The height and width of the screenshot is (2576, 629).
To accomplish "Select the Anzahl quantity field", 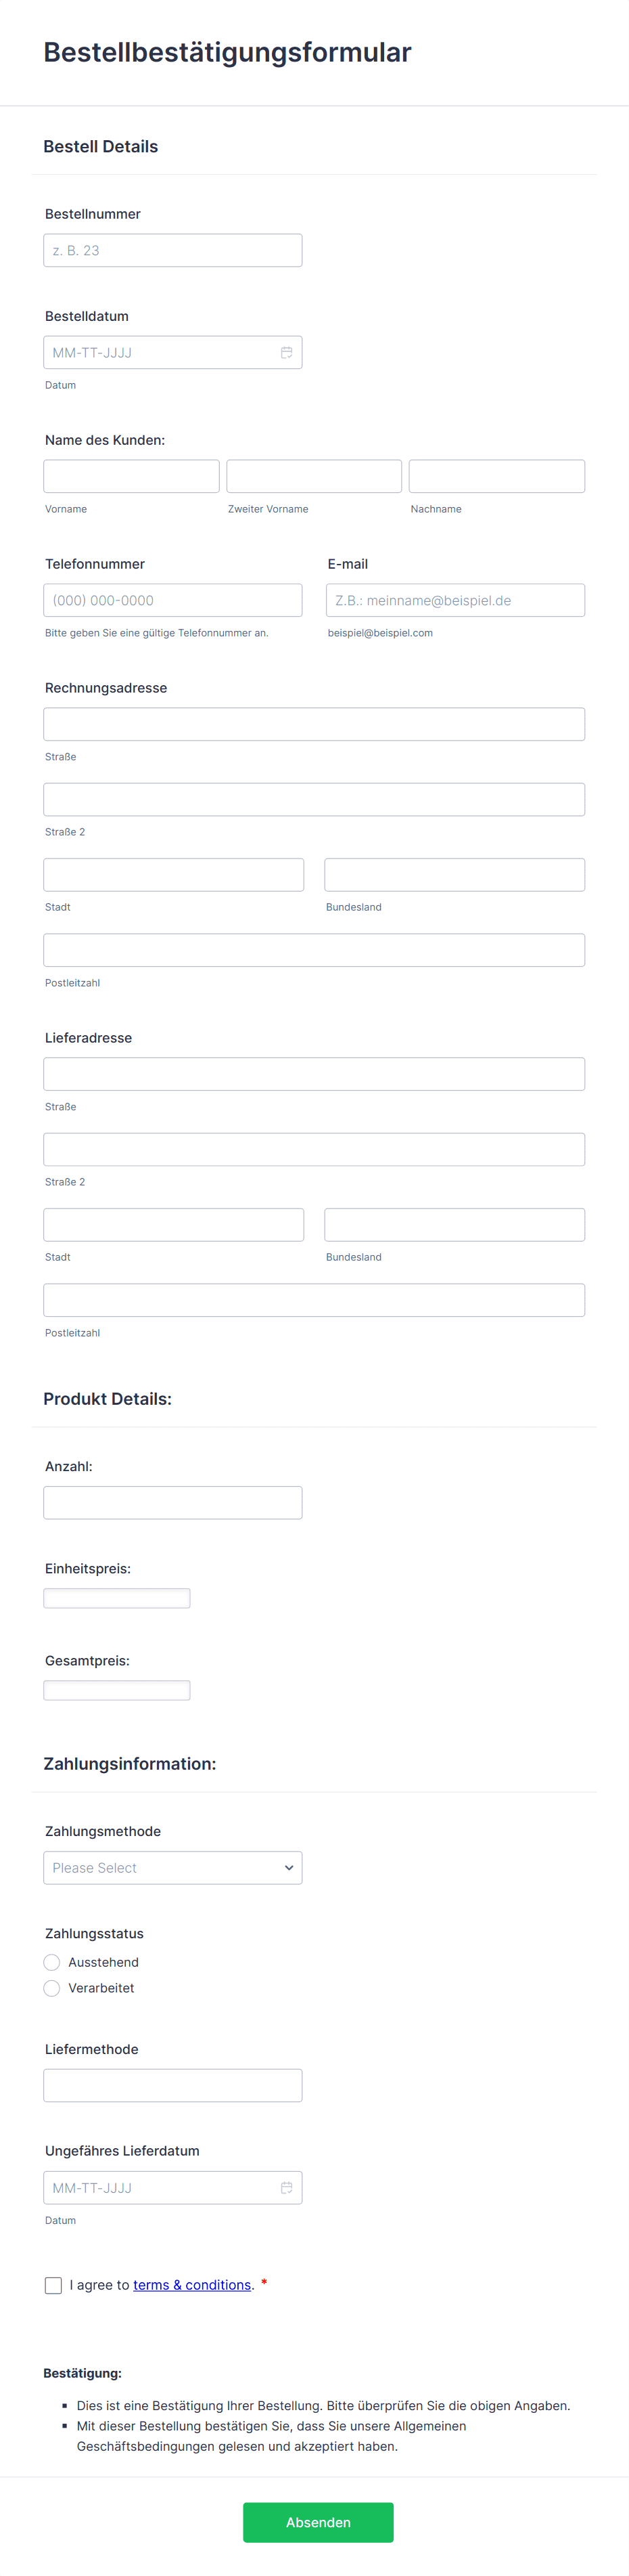I will click(x=172, y=1502).
